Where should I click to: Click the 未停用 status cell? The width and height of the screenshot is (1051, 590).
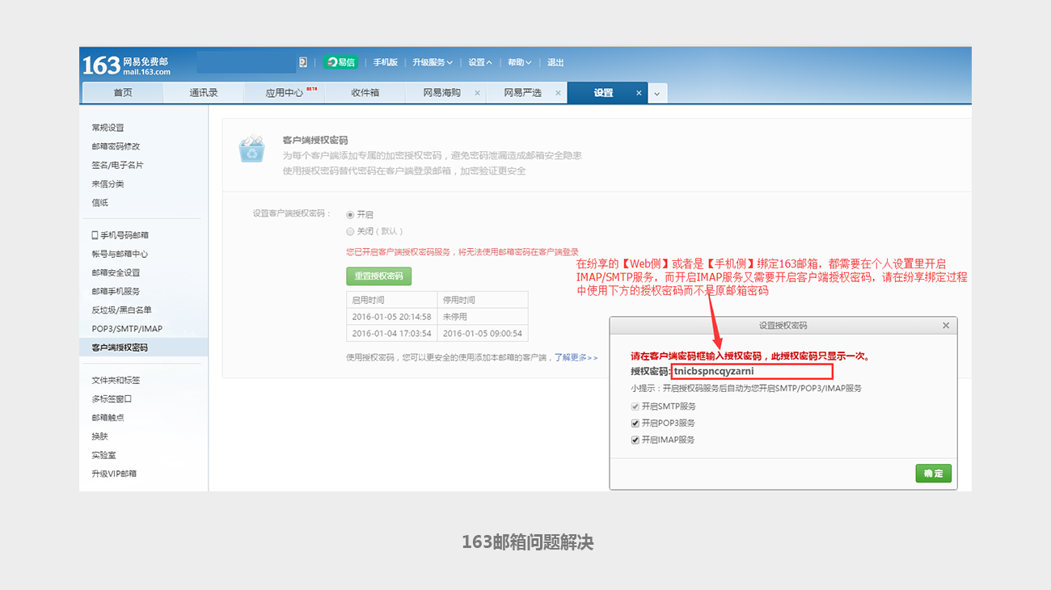point(482,317)
